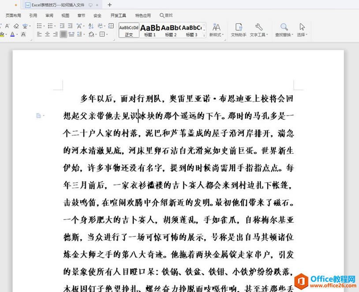Image resolution: width=359 pixels, height=292 pixels.
Task: Align text right
Action: tap(56, 34)
